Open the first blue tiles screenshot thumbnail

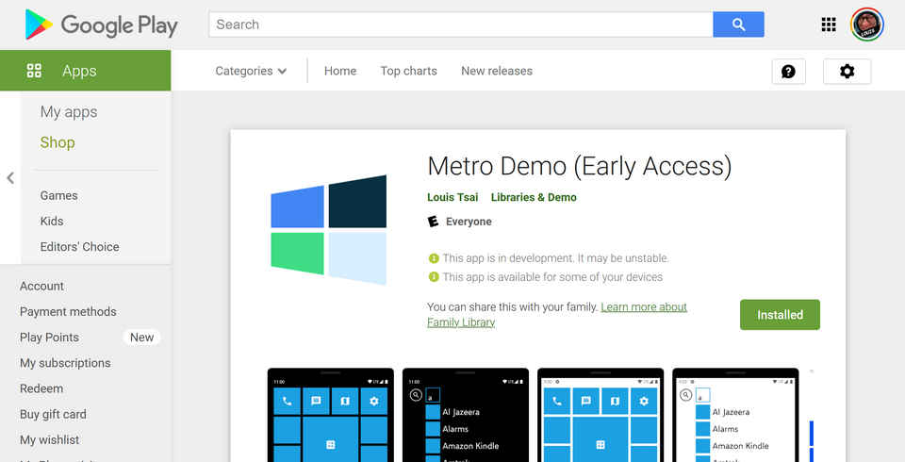coord(331,415)
